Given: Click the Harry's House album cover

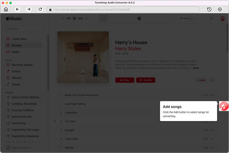Looking at the screenshot, I should click(83, 57).
